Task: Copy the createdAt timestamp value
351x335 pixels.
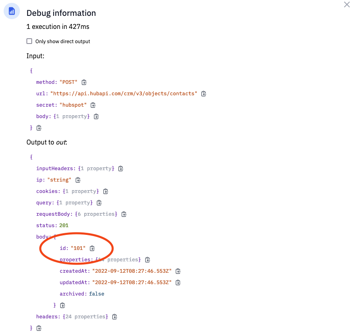Action: [178, 271]
